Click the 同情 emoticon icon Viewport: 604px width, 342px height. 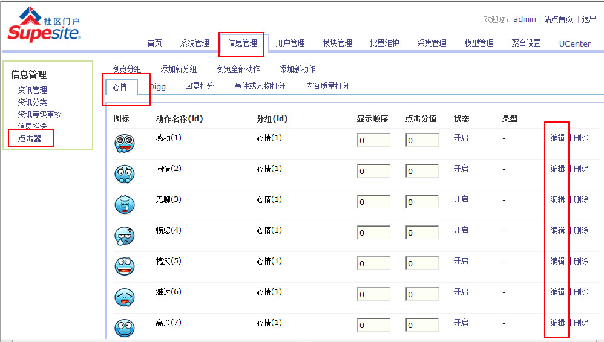click(x=125, y=174)
